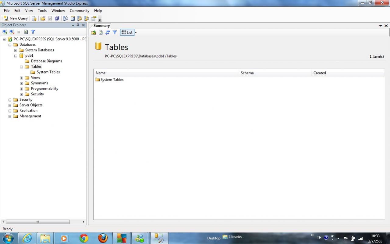The width and height of the screenshot is (390, 244).
Task: Click the Registered Servers toolbar icon
Action: [66, 18]
